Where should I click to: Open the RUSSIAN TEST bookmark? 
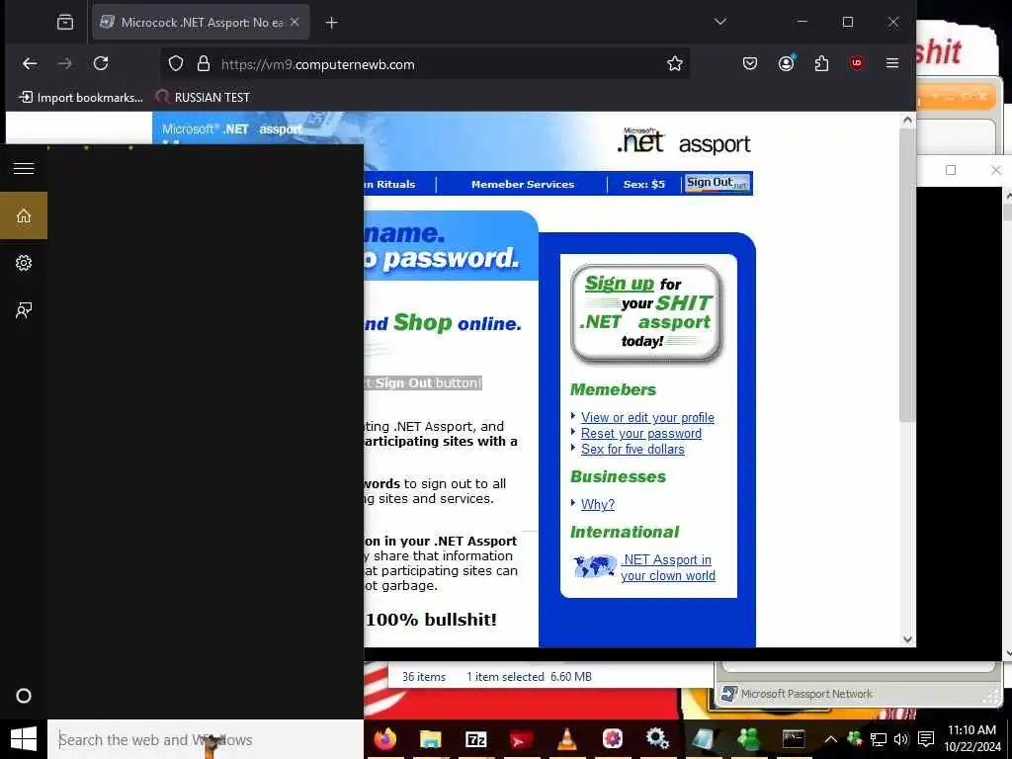(x=203, y=98)
